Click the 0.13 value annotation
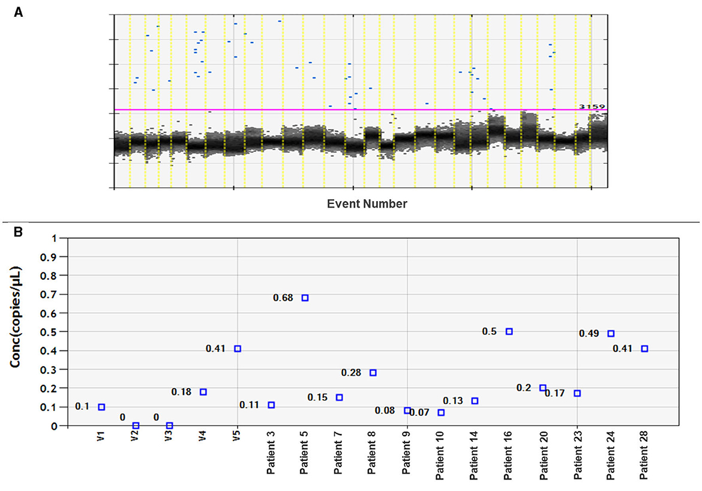This screenshot has width=702, height=491. click(453, 400)
